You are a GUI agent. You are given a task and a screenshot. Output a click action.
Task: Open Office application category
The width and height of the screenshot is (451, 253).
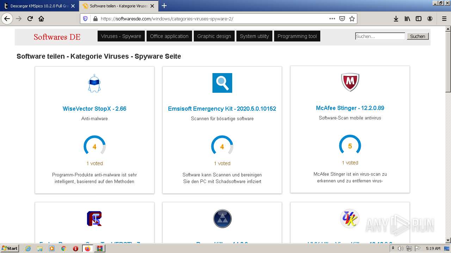click(169, 36)
